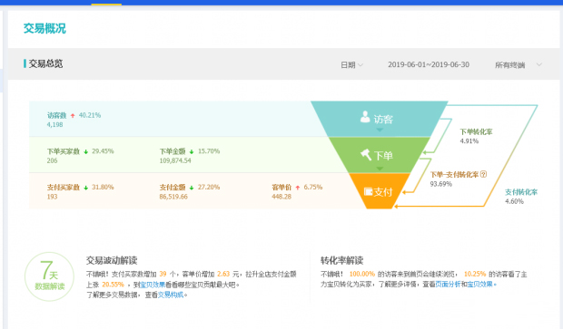Click the help icon next to 下单-支付转化率
This screenshot has height=329, width=563.
484,174
